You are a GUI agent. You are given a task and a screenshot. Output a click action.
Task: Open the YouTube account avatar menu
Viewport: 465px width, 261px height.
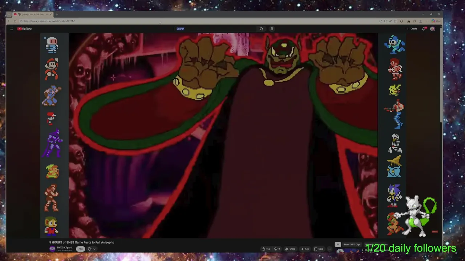click(432, 29)
